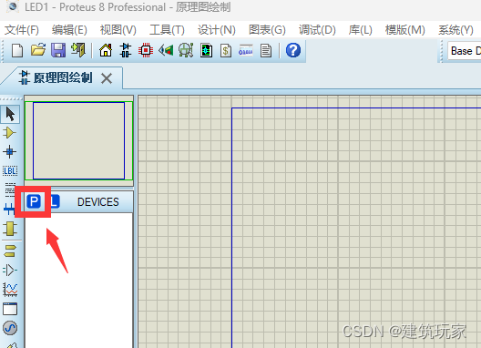Open the Gerber Viewer icon
Screen dimensions: 481x348
click(x=186, y=50)
